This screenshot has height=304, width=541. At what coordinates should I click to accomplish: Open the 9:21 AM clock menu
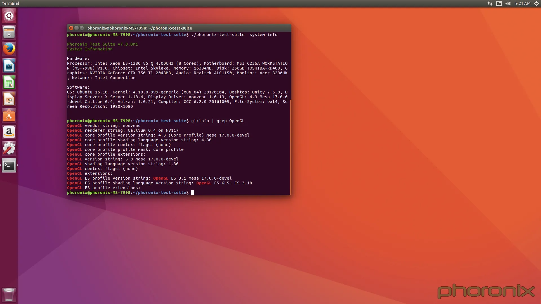click(x=523, y=3)
